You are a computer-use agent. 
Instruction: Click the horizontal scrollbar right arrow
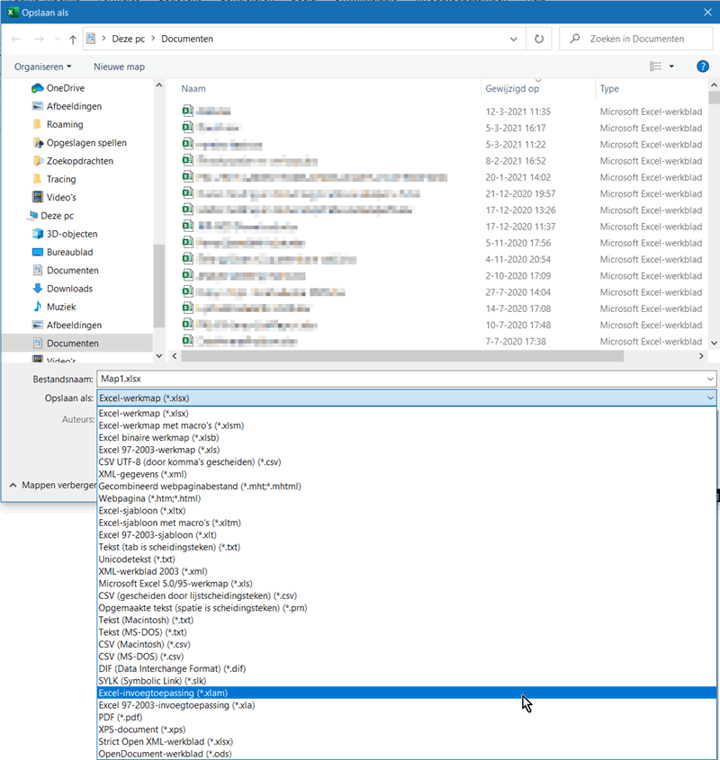[700, 356]
